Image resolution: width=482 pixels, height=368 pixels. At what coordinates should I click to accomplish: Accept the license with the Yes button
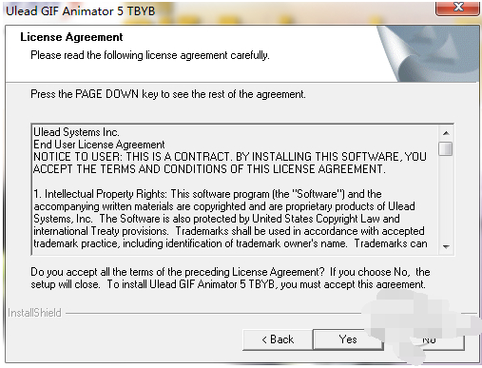[x=348, y=339]
